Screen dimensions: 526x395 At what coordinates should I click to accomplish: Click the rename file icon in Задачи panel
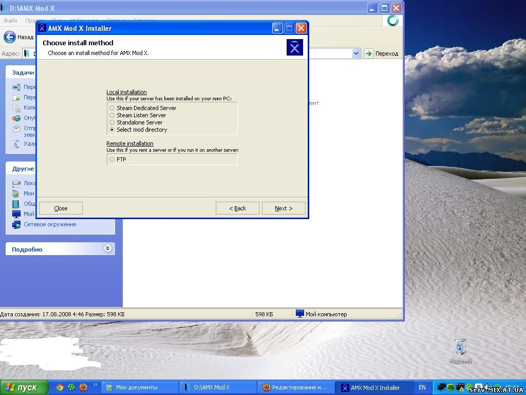coord(16,87)
